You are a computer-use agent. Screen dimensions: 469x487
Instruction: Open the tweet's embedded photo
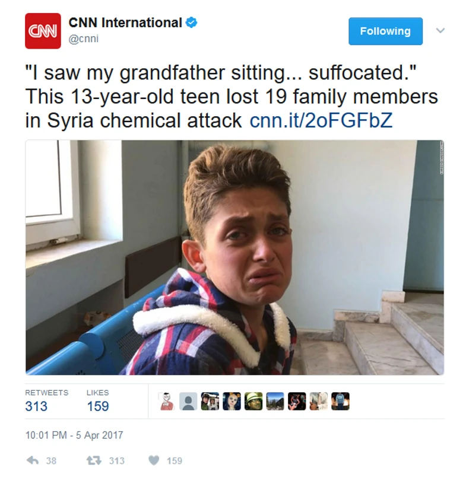(x=235, y=257)
